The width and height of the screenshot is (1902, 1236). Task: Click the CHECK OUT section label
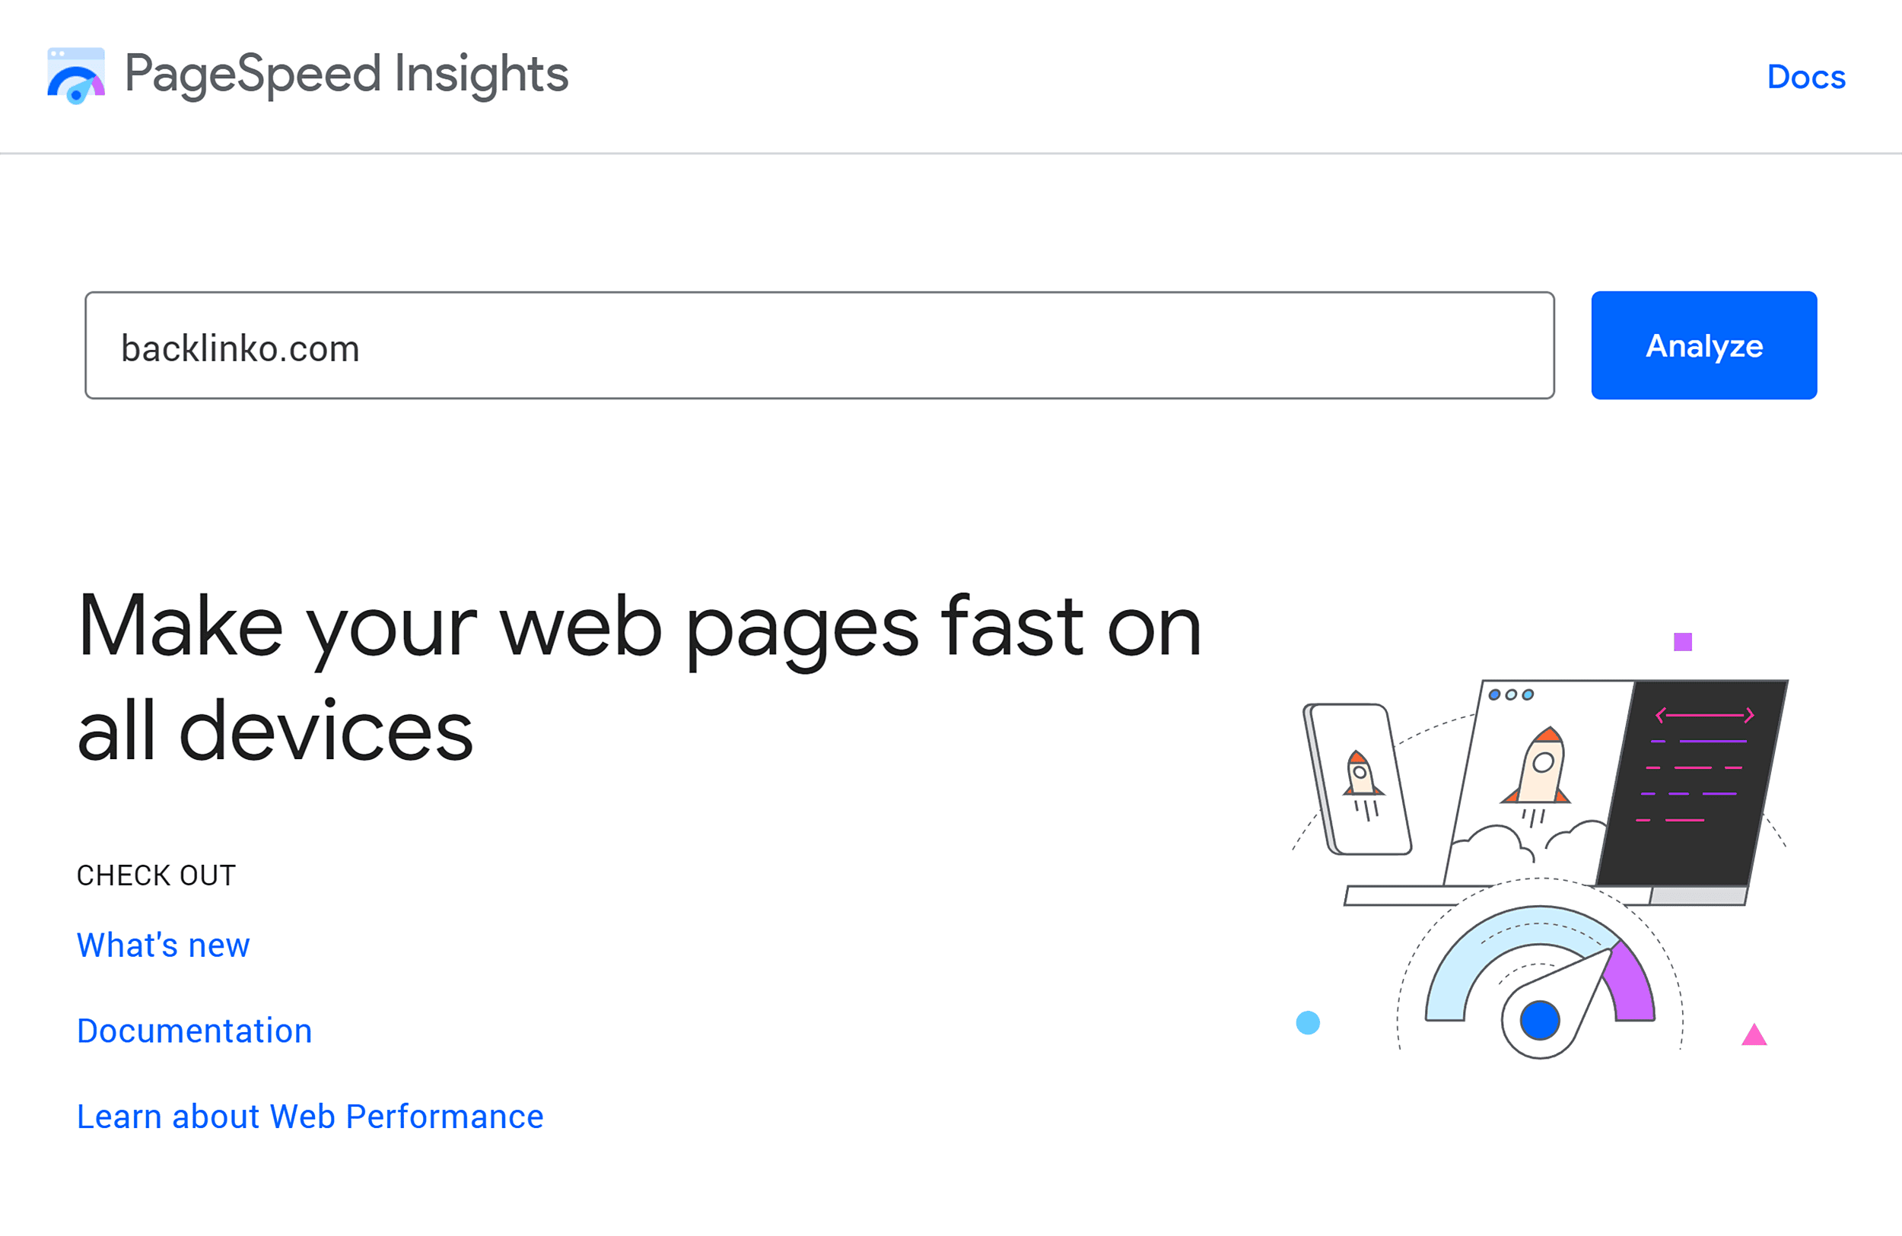click(155, 874)
